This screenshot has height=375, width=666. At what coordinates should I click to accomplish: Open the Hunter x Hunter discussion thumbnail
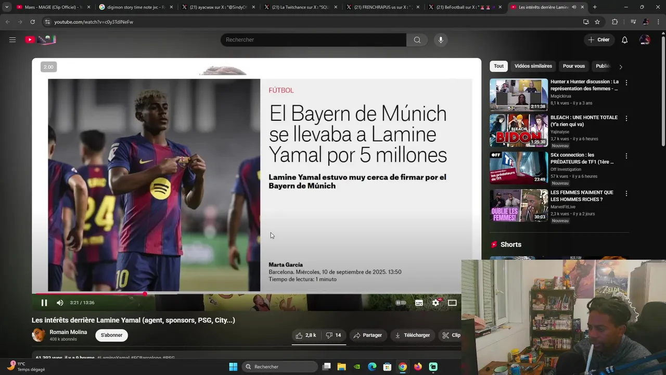(519, 94)
